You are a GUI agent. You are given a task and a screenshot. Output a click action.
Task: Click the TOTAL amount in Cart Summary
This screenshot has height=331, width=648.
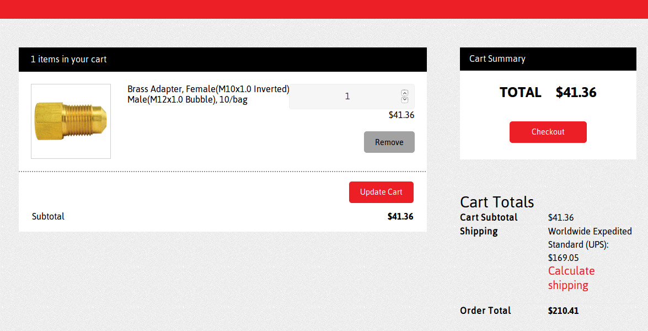576,93
